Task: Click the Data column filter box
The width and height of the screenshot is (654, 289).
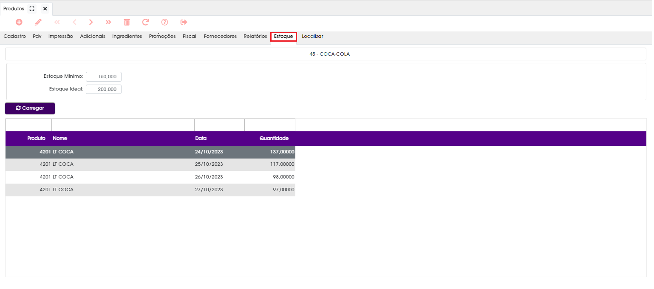Action: (x=219, y=125)
